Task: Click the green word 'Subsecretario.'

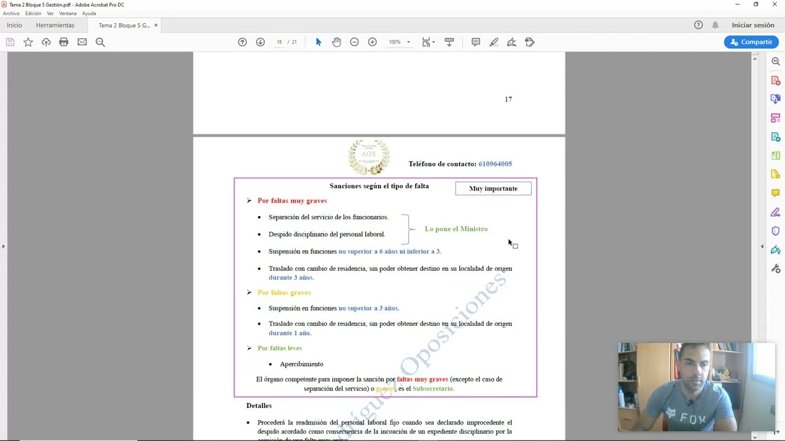Action: 434,388
